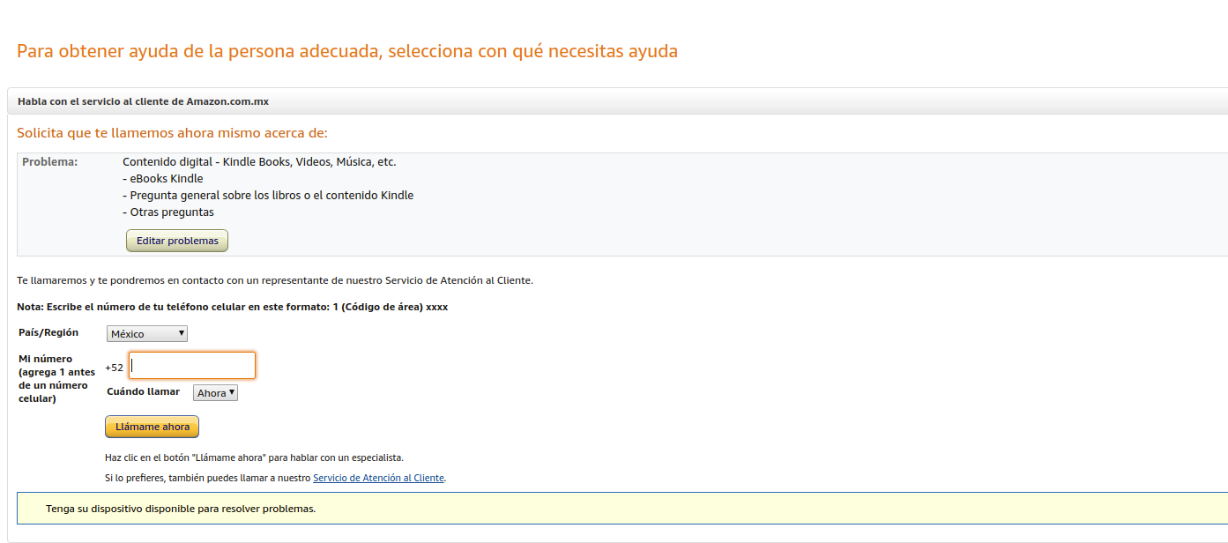
Task: Click the yellow Tenga su dispositivo notice
Action: pos(181,509)
